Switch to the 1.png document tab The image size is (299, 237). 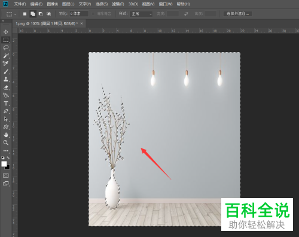coord(47,23)
